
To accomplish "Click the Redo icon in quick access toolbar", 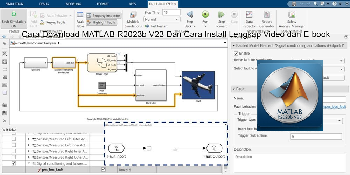I will pyautogui.click(x=308, y=4).
